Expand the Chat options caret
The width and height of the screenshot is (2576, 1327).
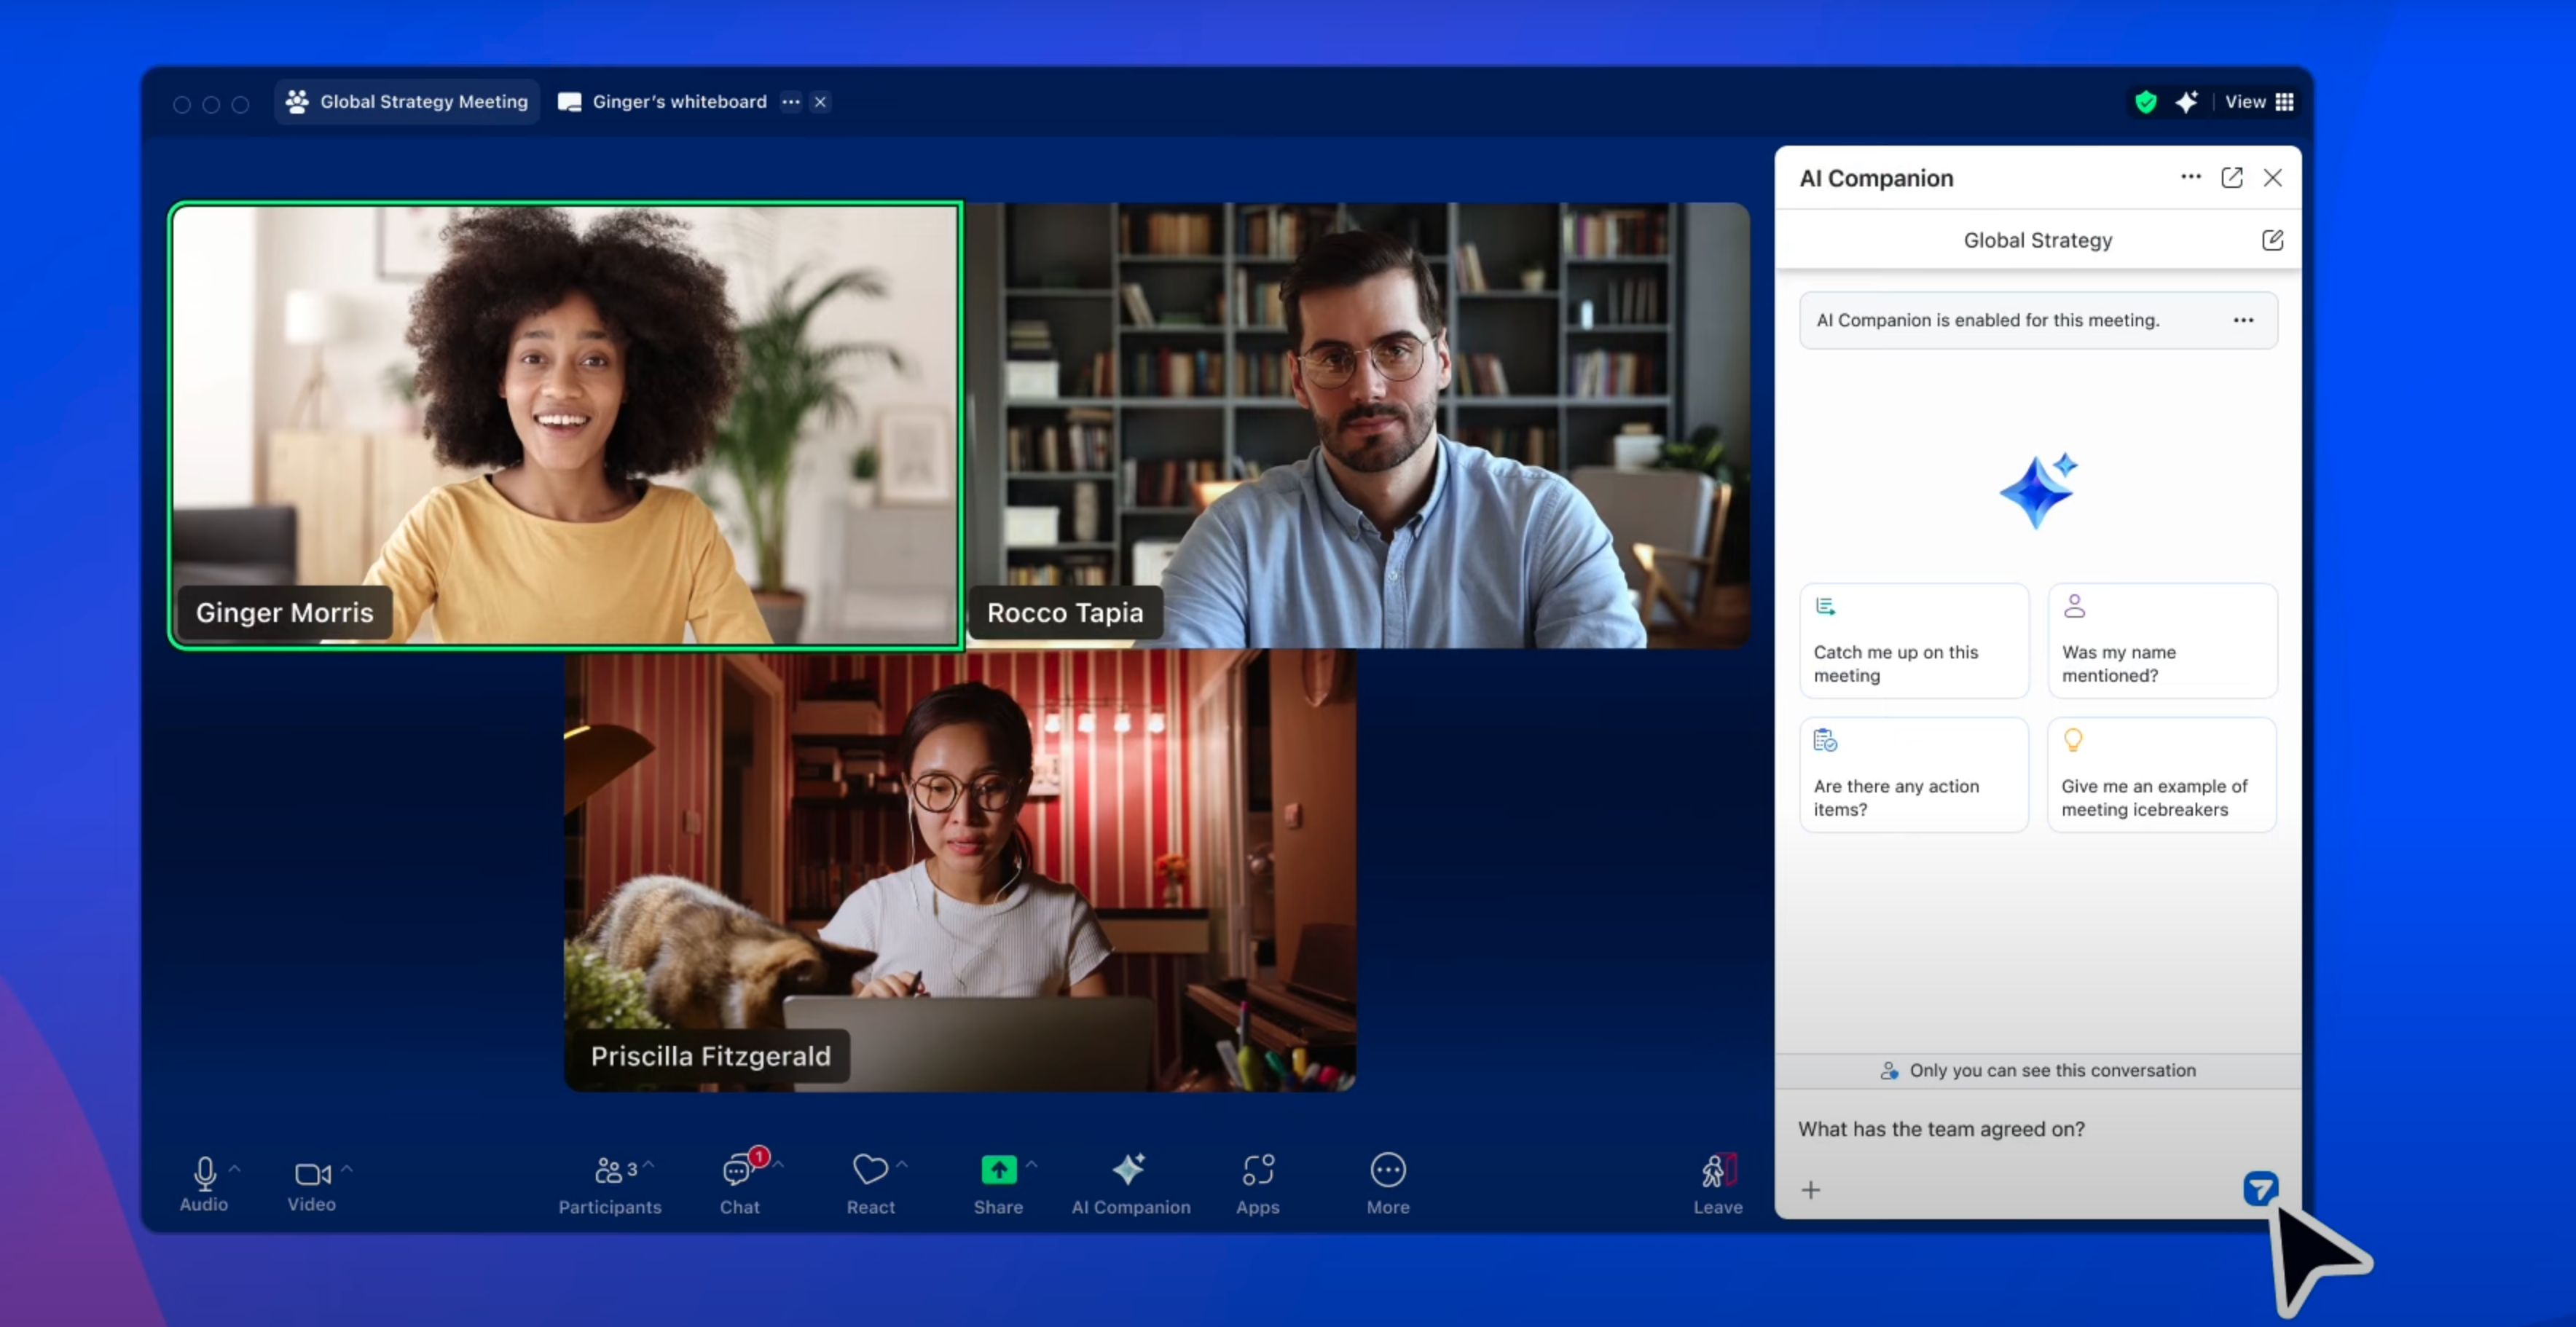coord(778,1165)
